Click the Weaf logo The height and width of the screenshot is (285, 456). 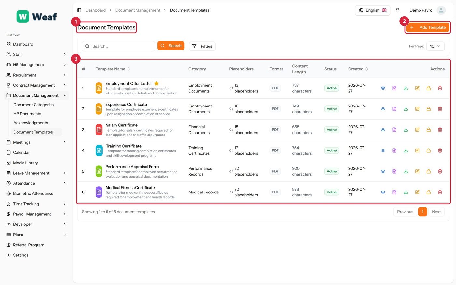tap(37, 17)
